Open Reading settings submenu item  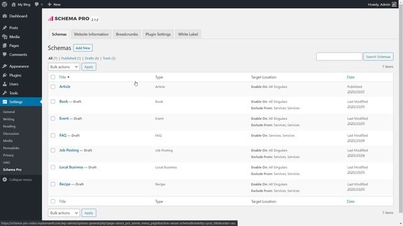(x=9, y=126)
